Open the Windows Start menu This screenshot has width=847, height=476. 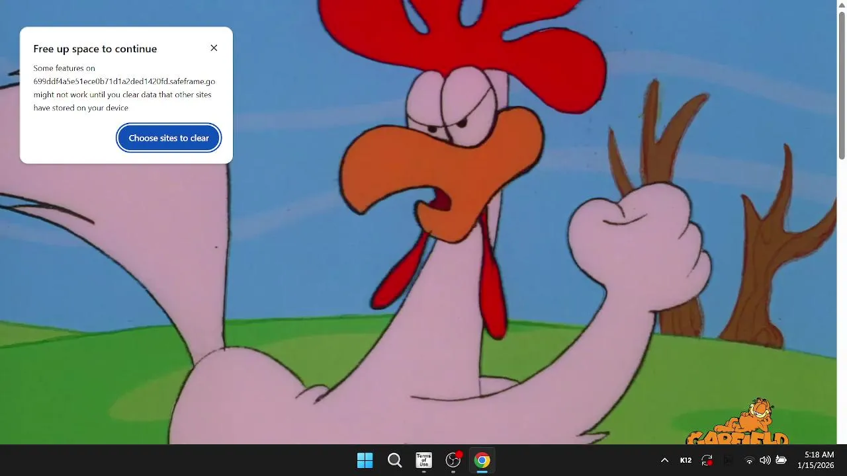tap(365, 460)
